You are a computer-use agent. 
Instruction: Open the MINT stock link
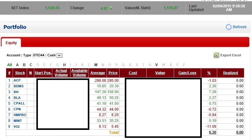pos(18,121)
